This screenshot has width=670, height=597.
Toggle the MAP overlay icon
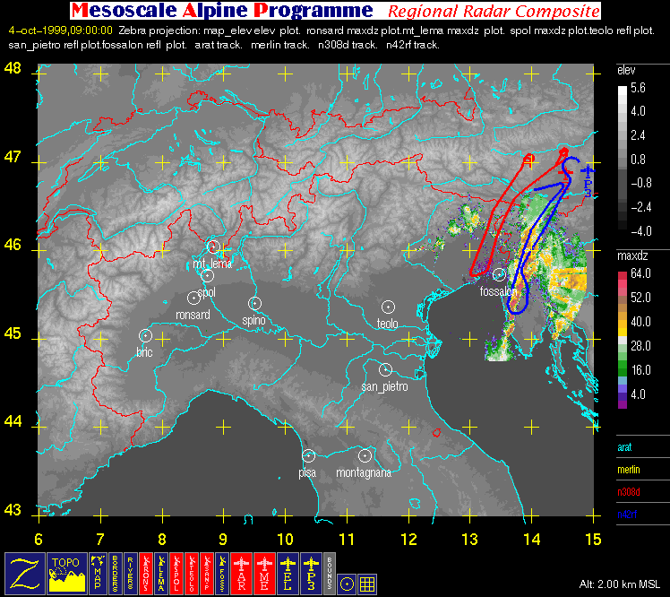point(98,574)
